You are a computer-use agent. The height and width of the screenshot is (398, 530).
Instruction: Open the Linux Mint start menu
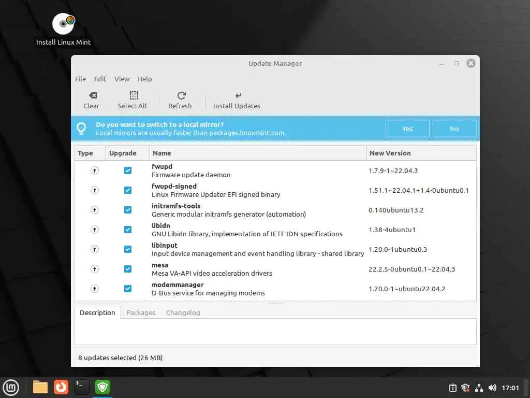(11, 387)
